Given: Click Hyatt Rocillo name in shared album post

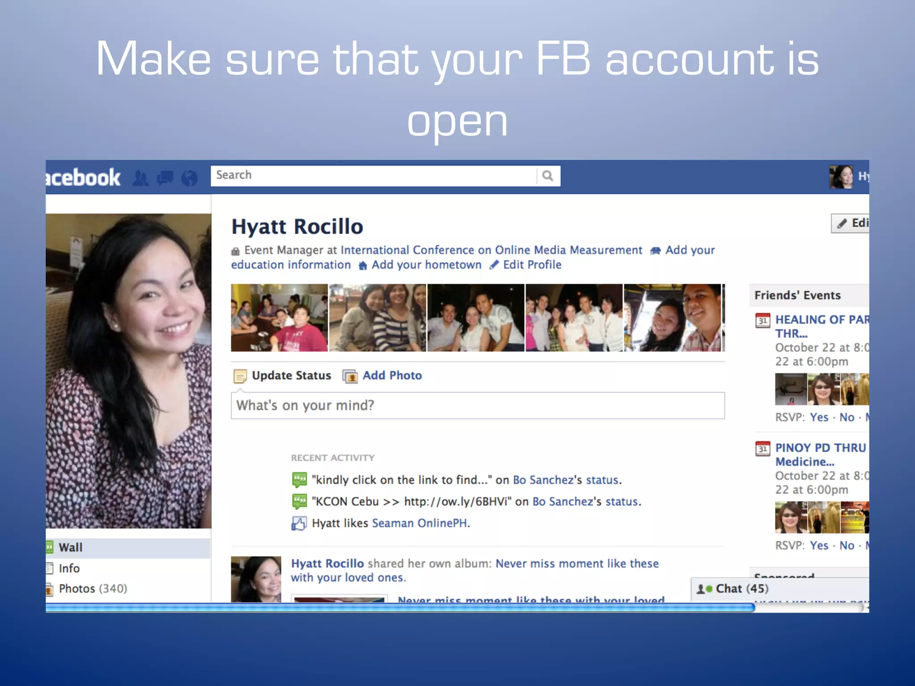Looking at the screenshot, I should pyautogui.click(x=327, y=564).
